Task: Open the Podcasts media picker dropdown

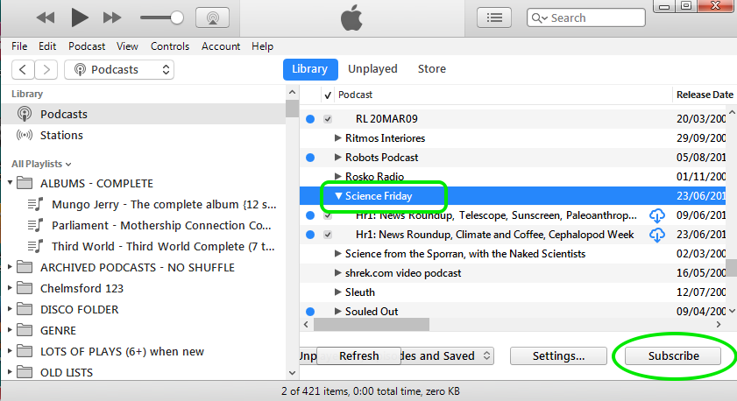Action: pos(119,69)
